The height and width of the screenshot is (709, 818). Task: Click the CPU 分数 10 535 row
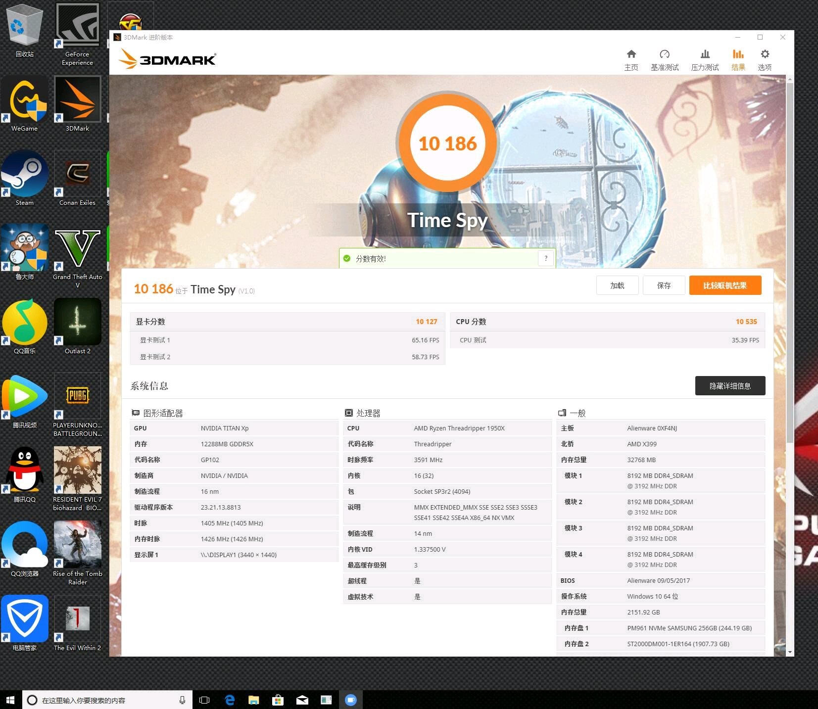pos(608,322)
